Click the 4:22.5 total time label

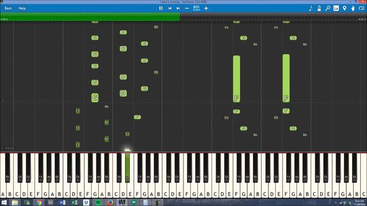(x=362, y=19)
